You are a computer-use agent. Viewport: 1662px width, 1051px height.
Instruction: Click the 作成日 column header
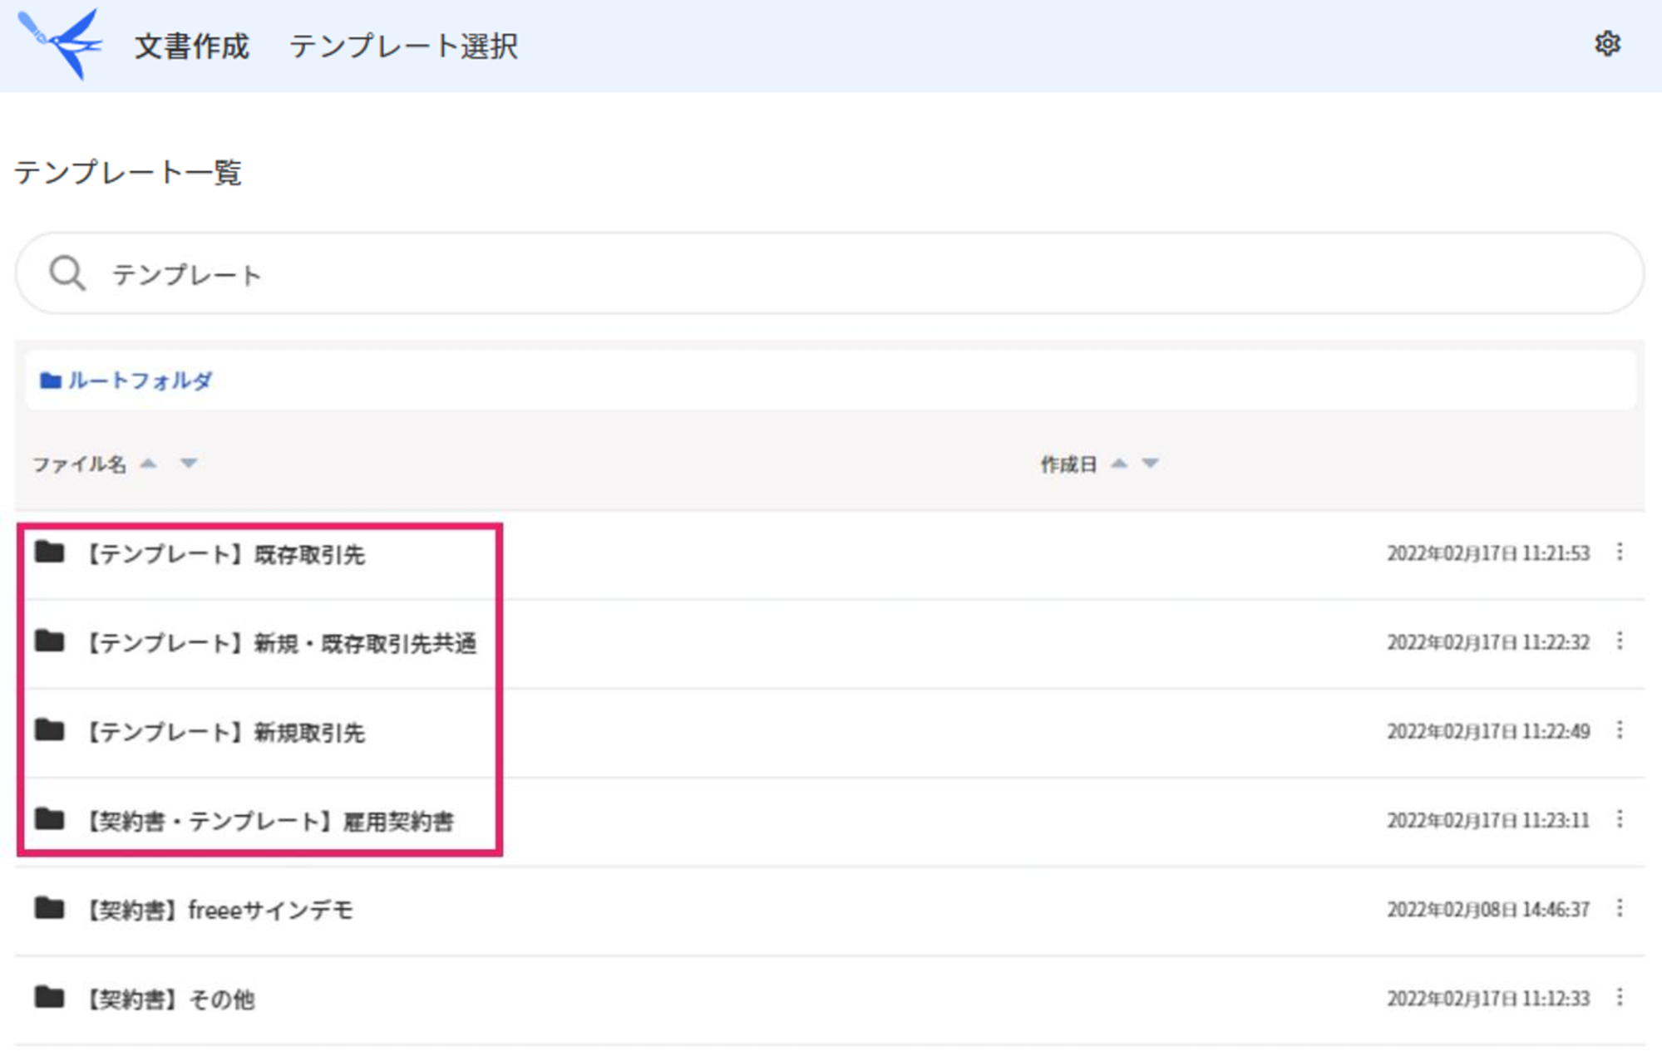[1068, 464]
